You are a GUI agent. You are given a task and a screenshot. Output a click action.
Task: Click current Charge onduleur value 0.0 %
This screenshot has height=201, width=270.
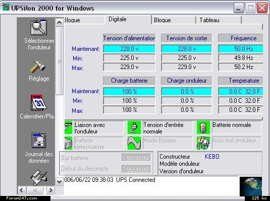tap(187, 92)
